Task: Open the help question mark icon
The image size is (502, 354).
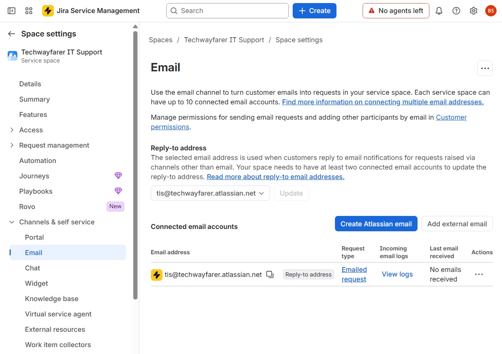Action: [456, 11]
